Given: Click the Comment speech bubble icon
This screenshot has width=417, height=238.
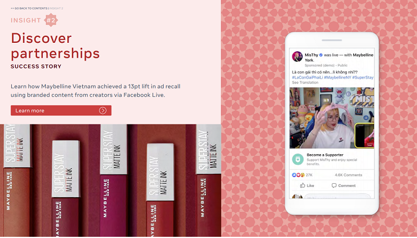Looking at the screenshot, I should click(x=334, y=186).
